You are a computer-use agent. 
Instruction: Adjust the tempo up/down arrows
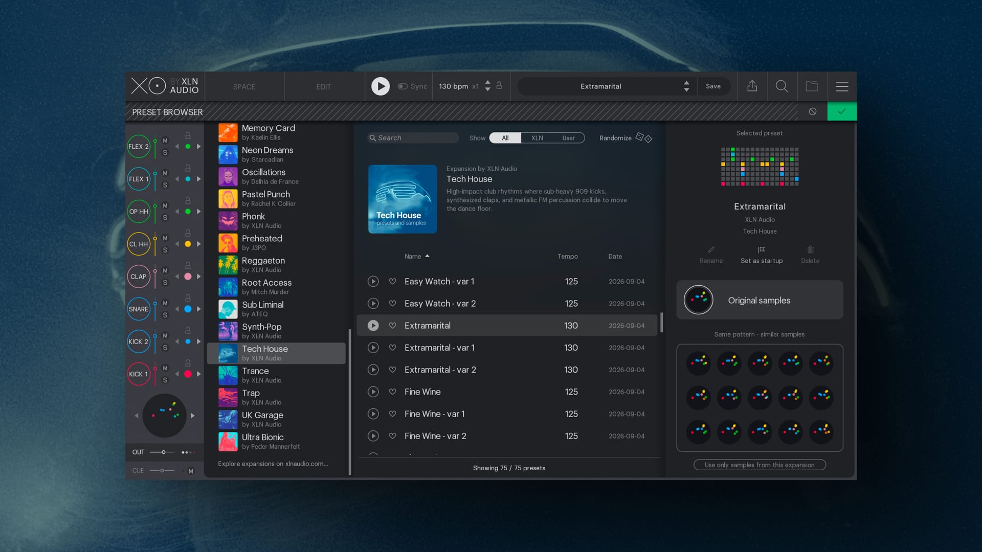[x=487, y=86]
